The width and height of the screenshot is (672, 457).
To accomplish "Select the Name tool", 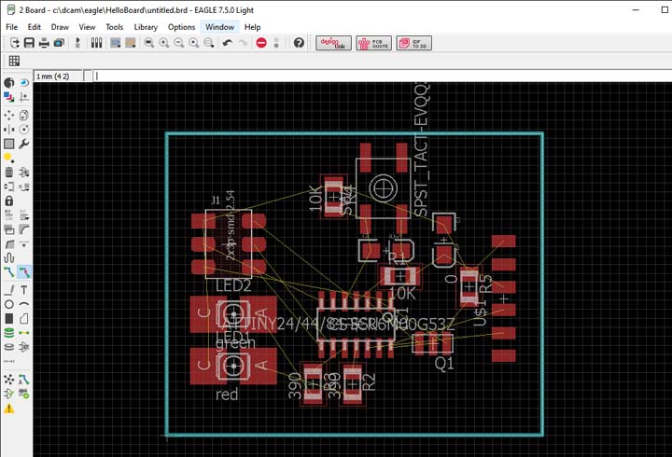I will click(x=9, y=215).
